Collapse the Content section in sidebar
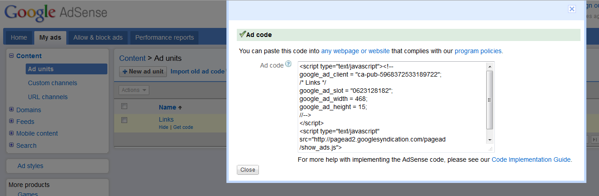 (11, 56)
